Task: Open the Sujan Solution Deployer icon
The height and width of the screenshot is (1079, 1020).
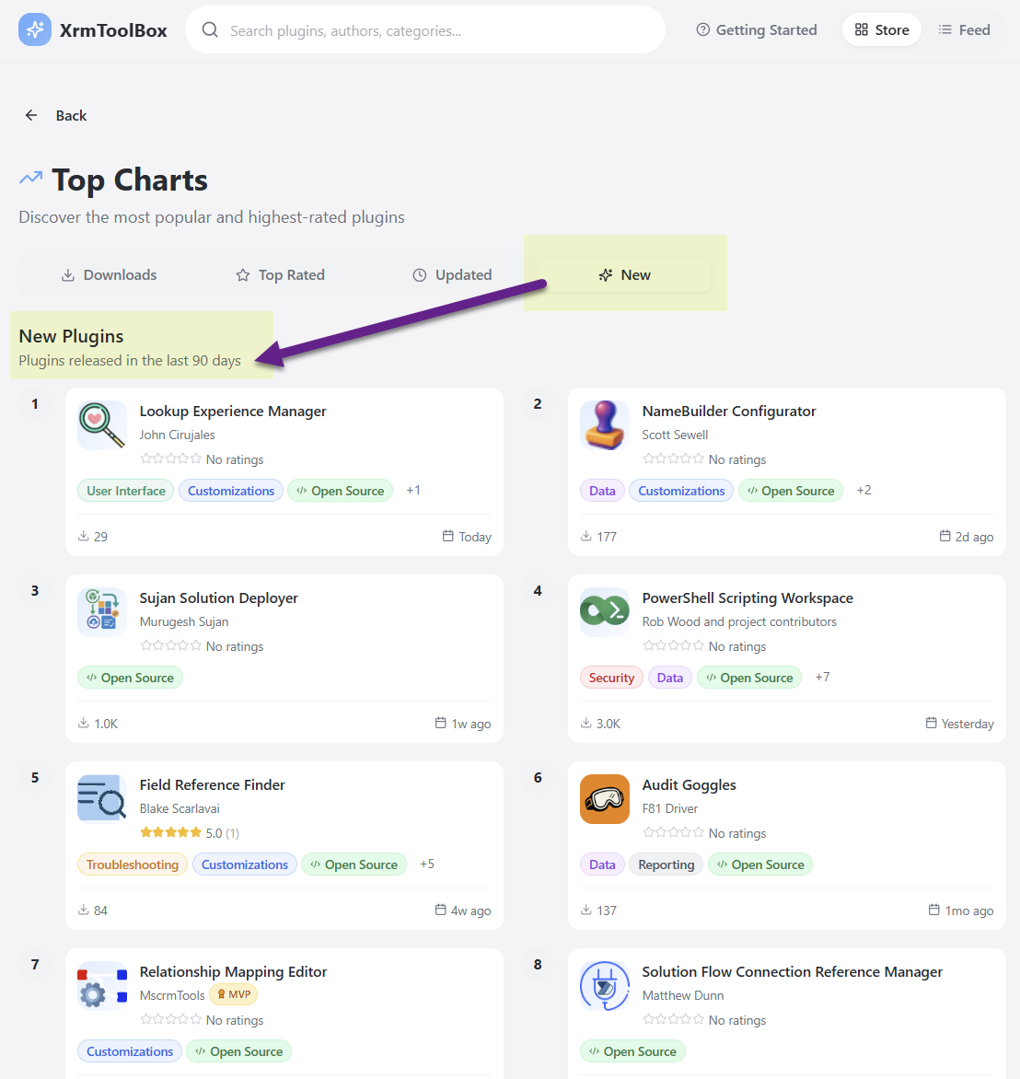Action: [102, 612]
